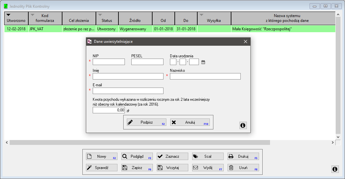The image size is (345, 179).
Task: Open Podgląd with the magnifier icon
Action: pyautogui.click(x=137, y=156)
